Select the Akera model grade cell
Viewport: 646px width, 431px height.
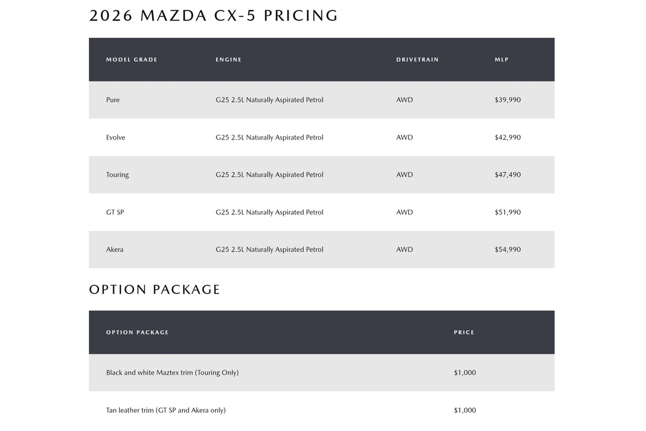pos(115,250)
